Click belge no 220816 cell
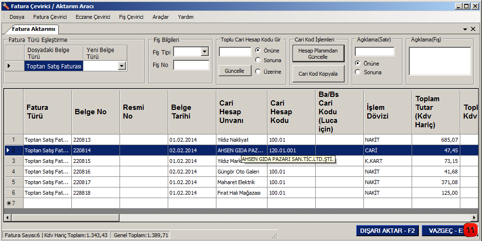The height and width of the screenshot is (241, 482). pyautogui.click(x=95, y=172)
